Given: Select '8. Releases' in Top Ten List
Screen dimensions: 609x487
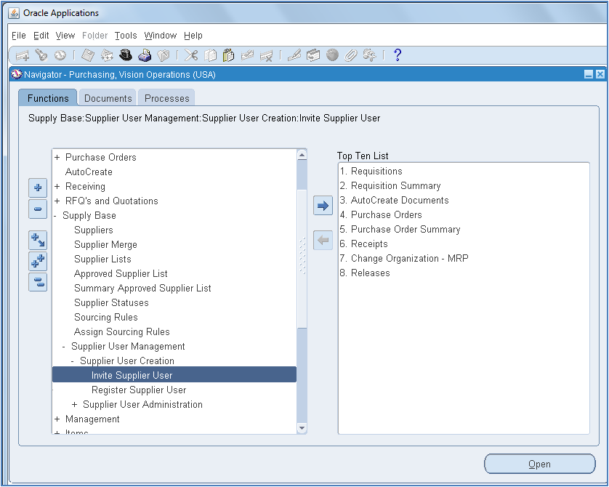Looking at the screenshot, I should [365, 273].
